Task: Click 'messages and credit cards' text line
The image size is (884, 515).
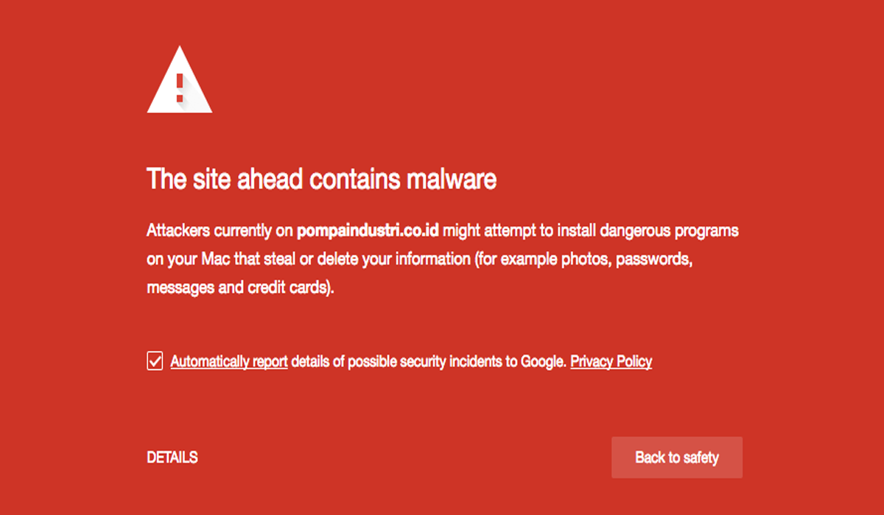Action: pyautogui.click(x=241, y=288)
